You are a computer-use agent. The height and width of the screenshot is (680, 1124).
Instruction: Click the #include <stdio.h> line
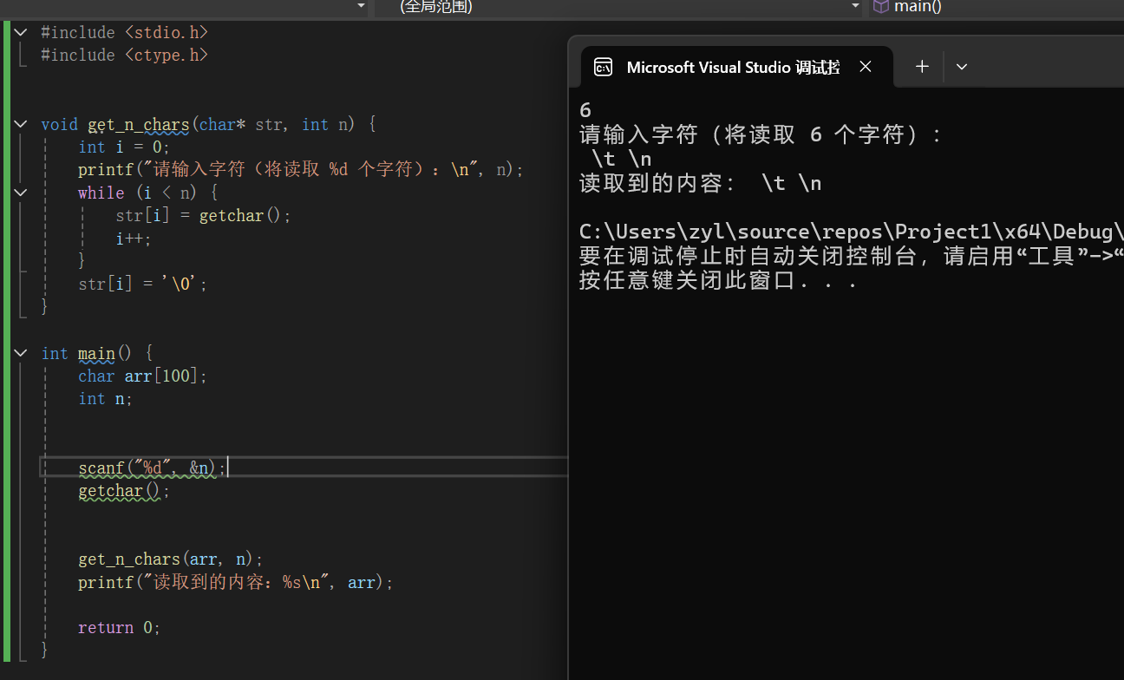[x=125, y=32]
